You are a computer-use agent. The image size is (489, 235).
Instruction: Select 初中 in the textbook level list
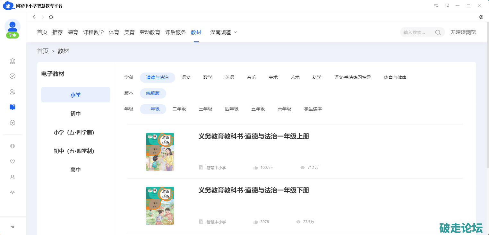(x=75, y=114)
